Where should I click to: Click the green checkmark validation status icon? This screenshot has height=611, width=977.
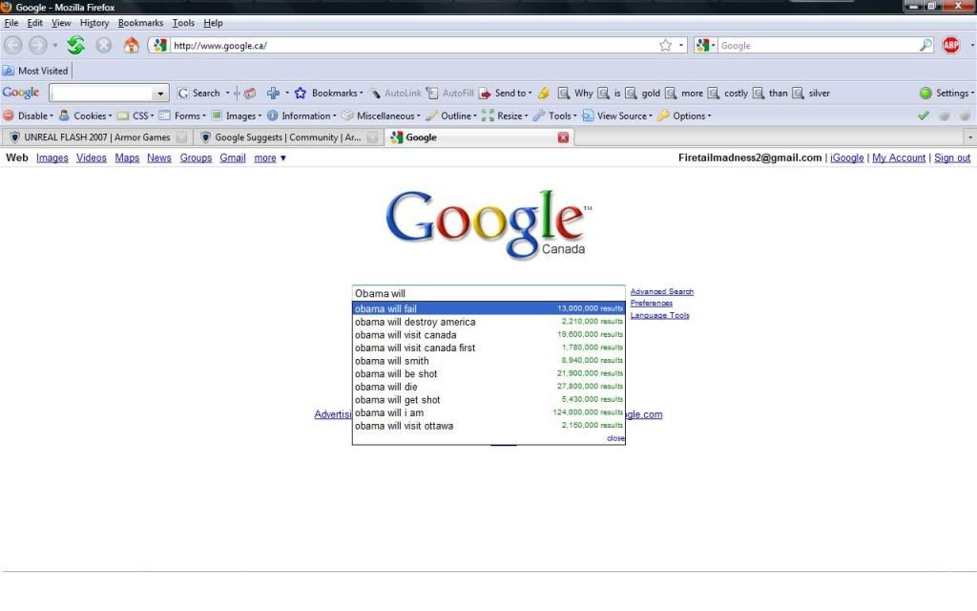pos(924,116)
